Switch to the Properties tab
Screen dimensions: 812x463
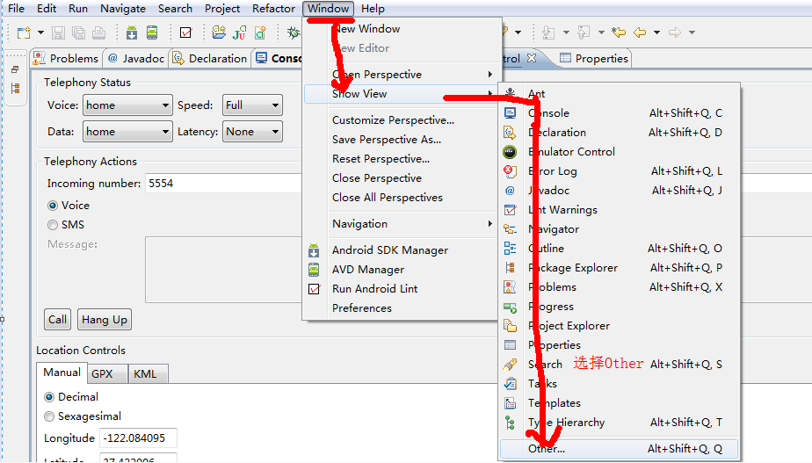[594, 59]
